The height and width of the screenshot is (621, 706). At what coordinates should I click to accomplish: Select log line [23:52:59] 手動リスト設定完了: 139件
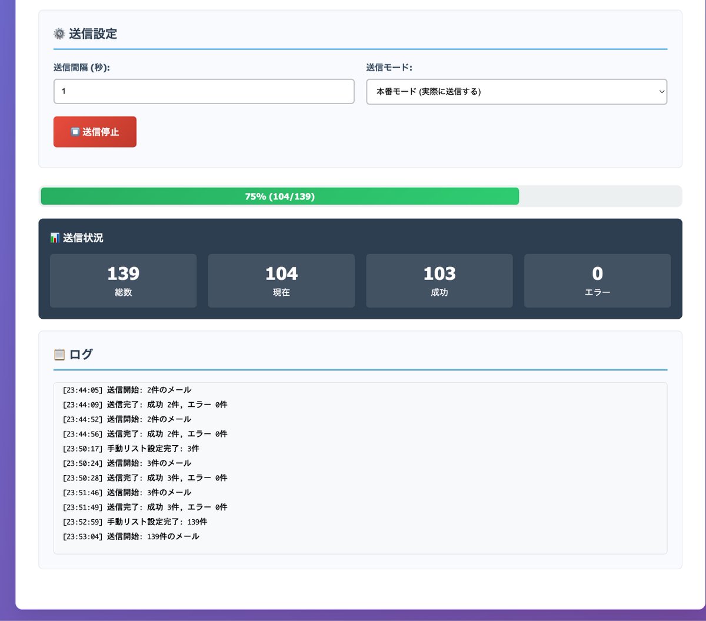(x=135, y=522)
